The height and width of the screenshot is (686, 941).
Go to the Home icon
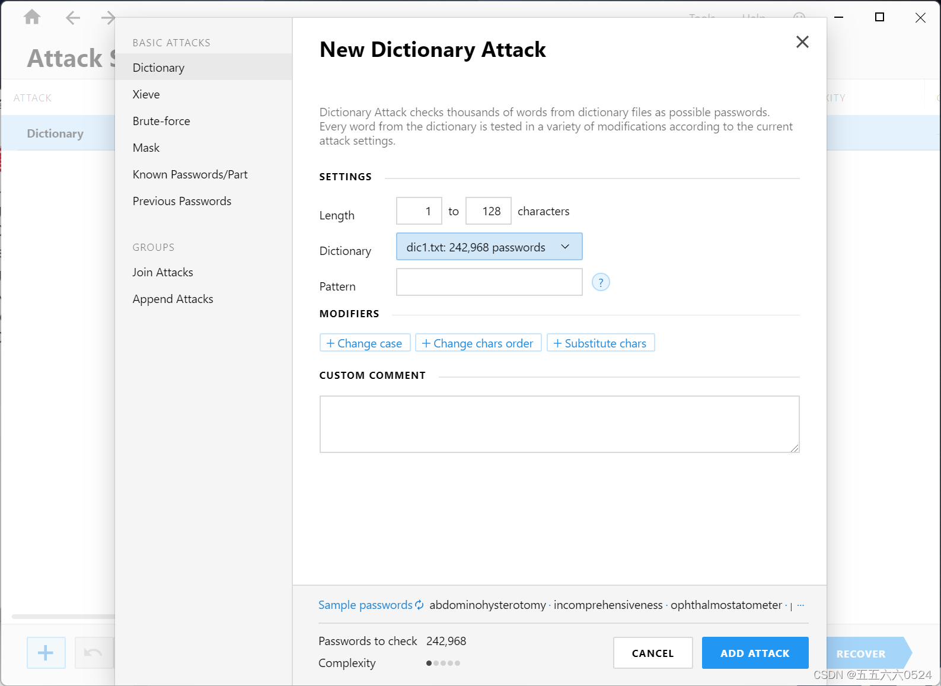tap(32, 17)
